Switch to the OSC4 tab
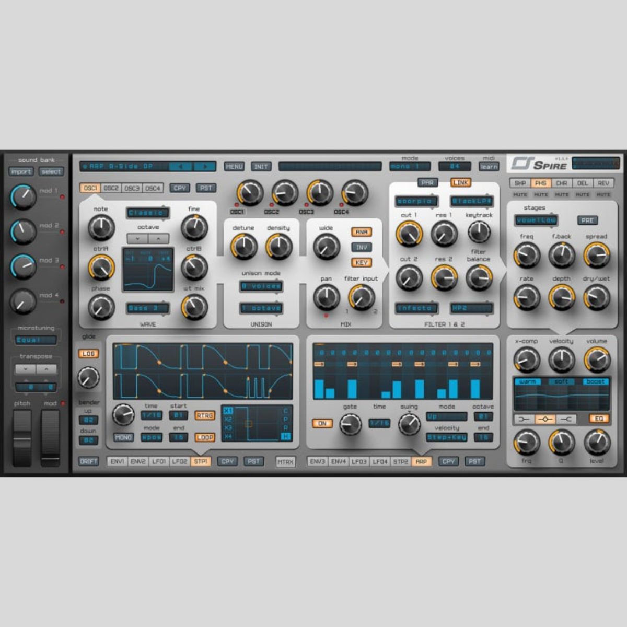627x627 pixels. tap(153, 188)
